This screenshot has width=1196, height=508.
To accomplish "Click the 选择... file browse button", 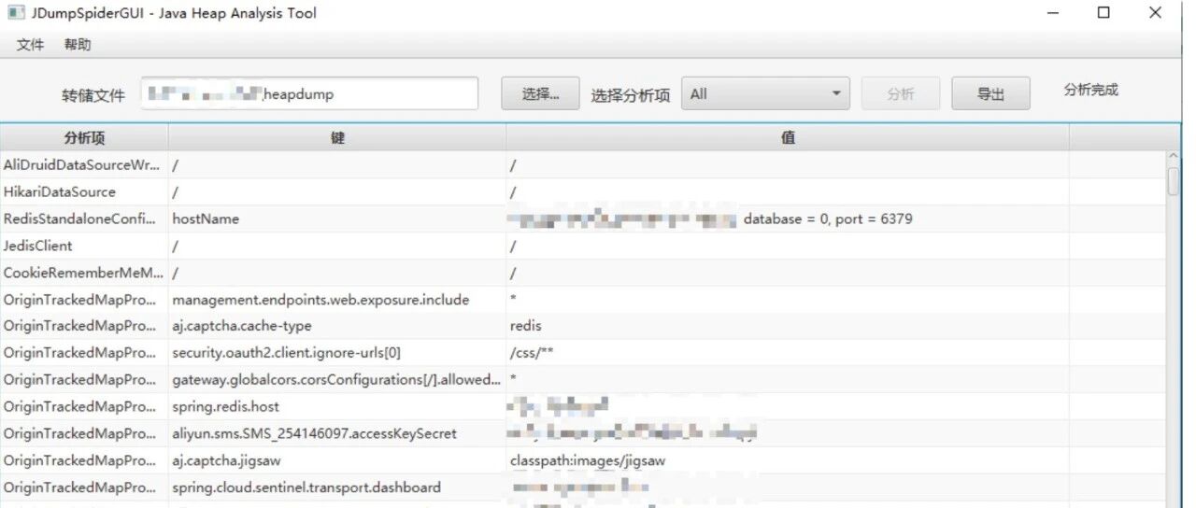I will [540, 93].
